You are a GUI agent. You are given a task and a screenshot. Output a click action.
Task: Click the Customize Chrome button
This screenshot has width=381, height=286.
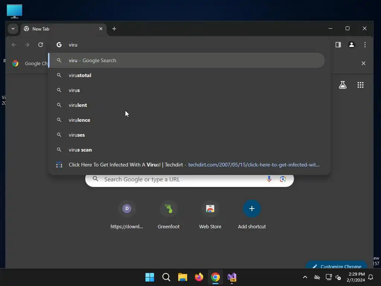click(336, 265)
